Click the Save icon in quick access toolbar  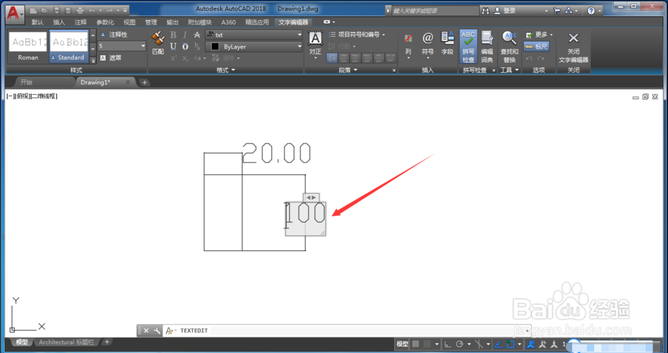57,10
